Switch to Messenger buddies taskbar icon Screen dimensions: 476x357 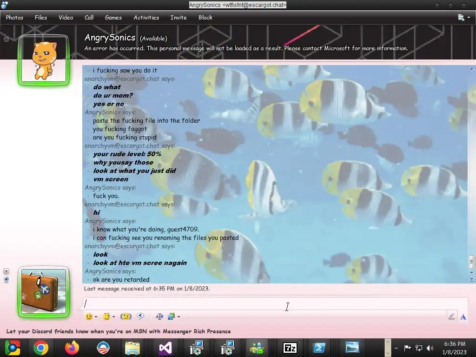click(x=257, y=348)
